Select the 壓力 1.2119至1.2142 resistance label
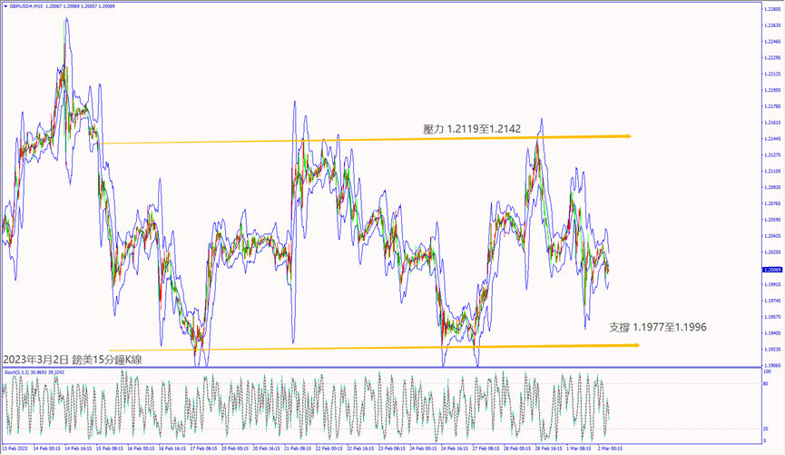The height and width of the screenshot is (455, 785). click(471, 129)
